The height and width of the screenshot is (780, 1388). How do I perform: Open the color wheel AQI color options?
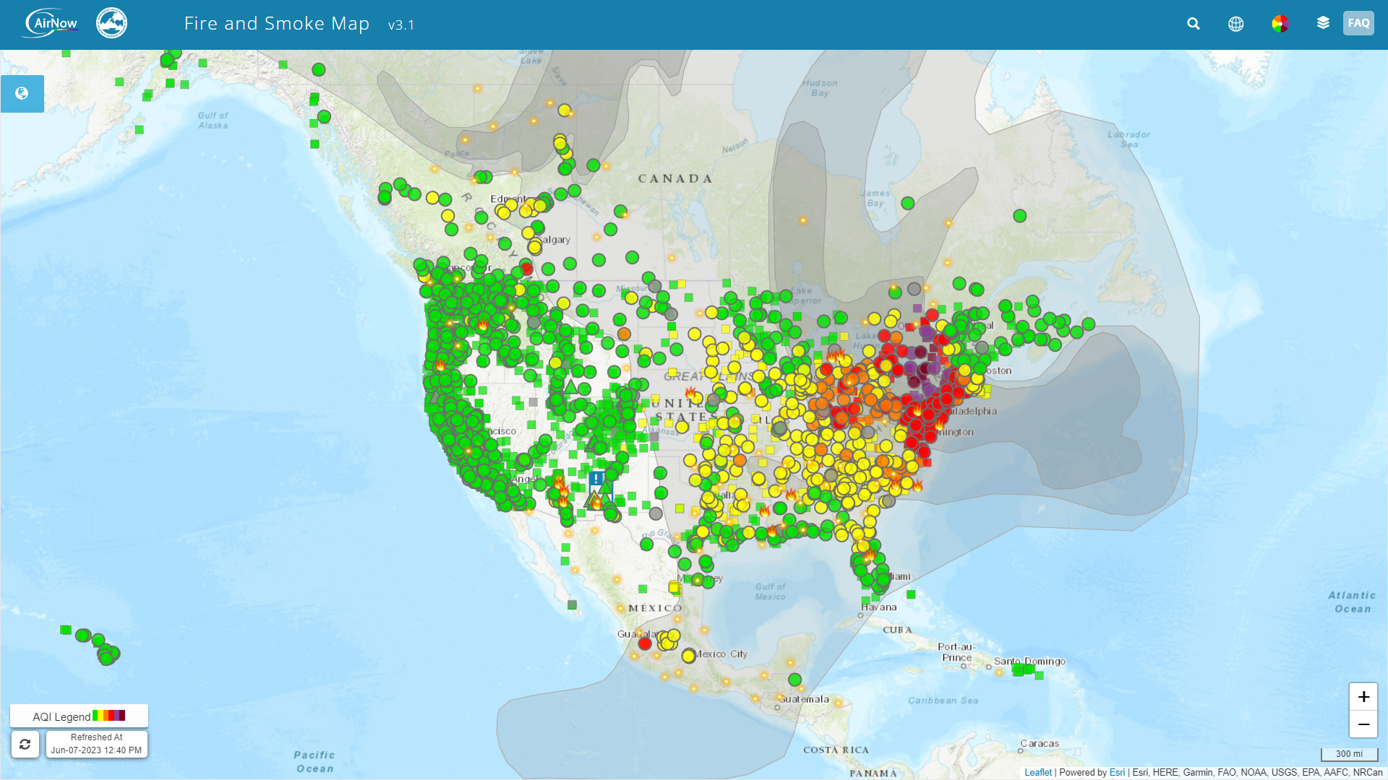[1280, 24]
